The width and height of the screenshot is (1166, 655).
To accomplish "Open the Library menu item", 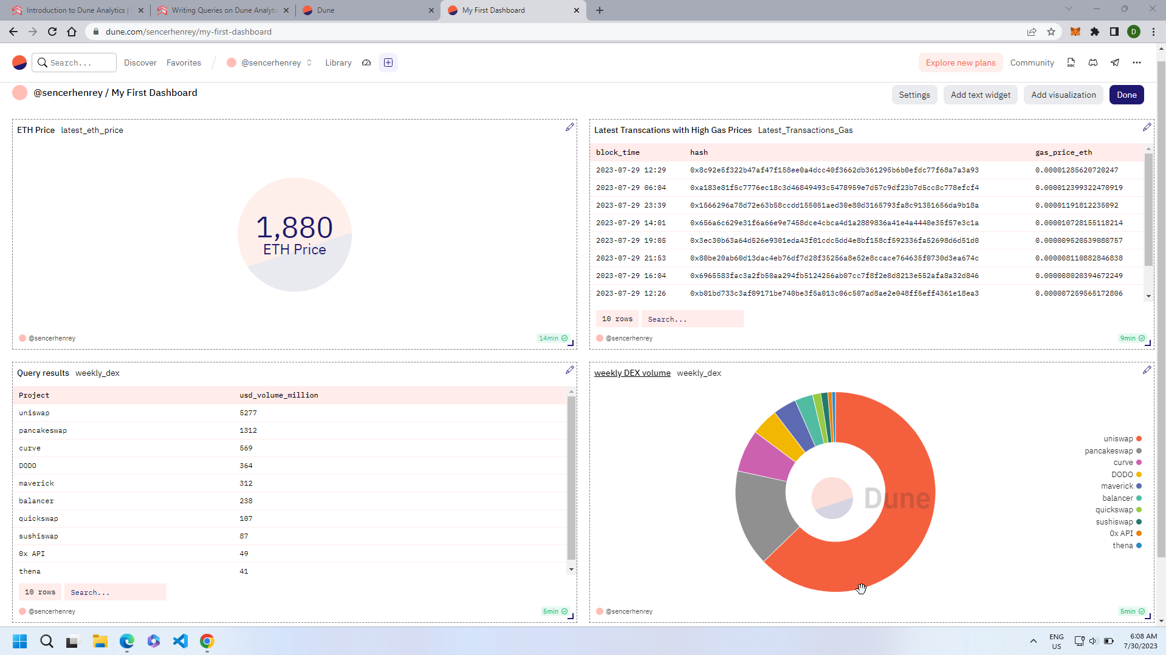I will click(x=338, y=63).
